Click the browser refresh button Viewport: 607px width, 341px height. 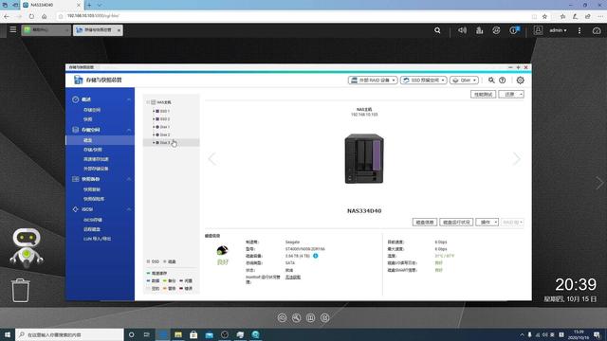[31, 16]
